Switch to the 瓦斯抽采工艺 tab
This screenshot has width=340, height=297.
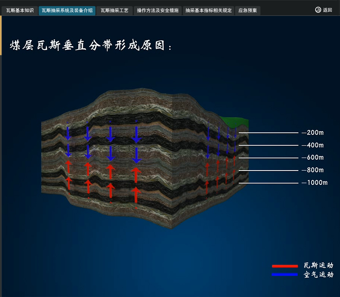(x=114, y=10)
